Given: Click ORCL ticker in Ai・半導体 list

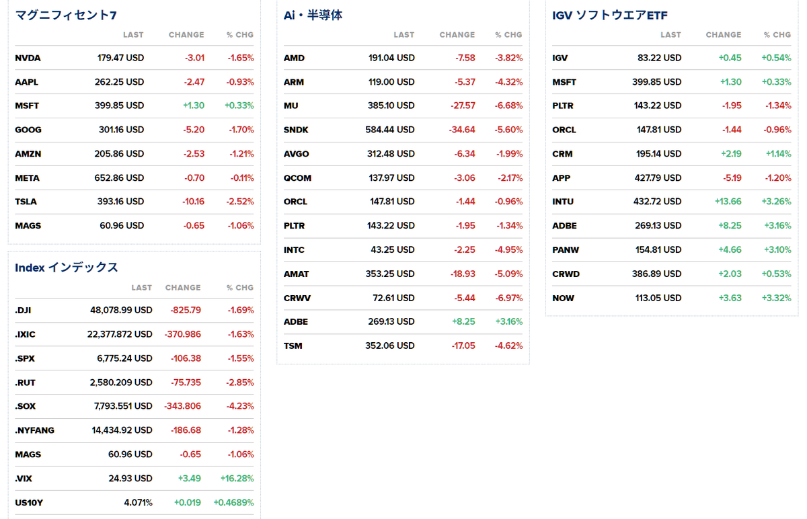Looking at the screenshot, I should click(295, 202).
